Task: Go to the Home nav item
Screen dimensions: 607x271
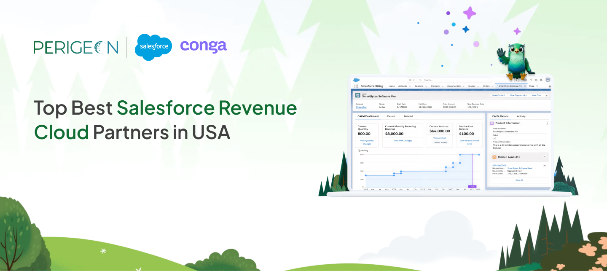Action: click(392, 86)
